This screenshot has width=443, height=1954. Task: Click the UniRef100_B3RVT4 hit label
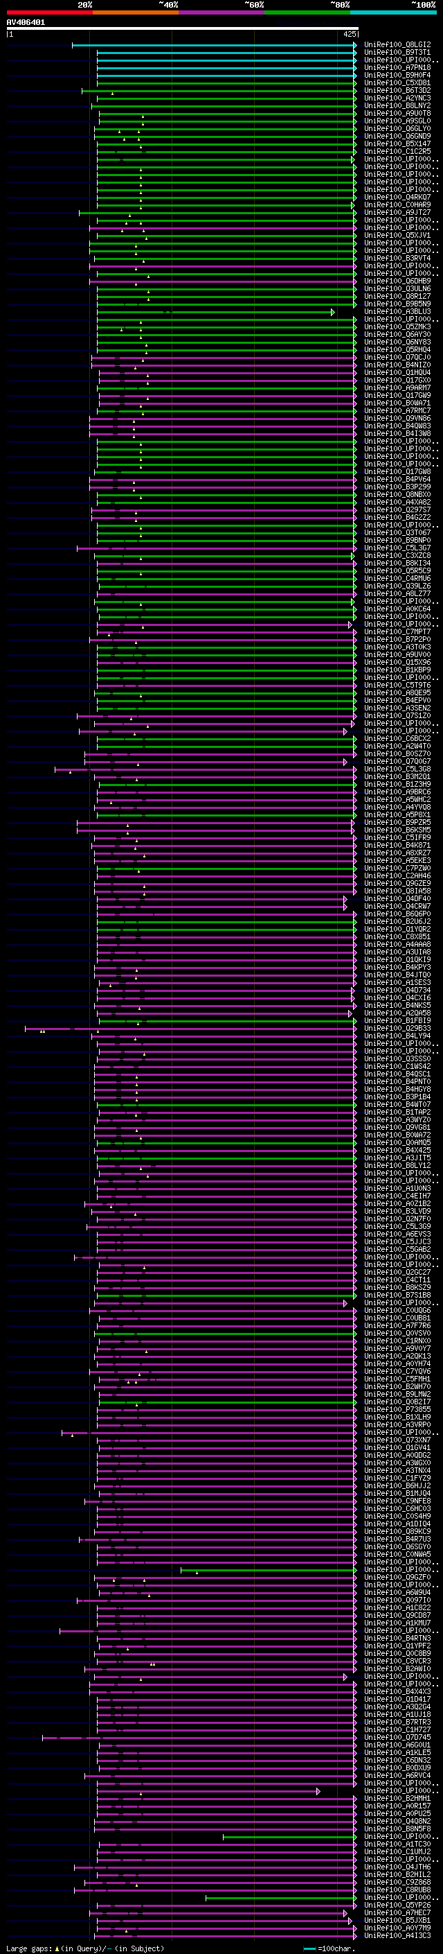(397, 258)
